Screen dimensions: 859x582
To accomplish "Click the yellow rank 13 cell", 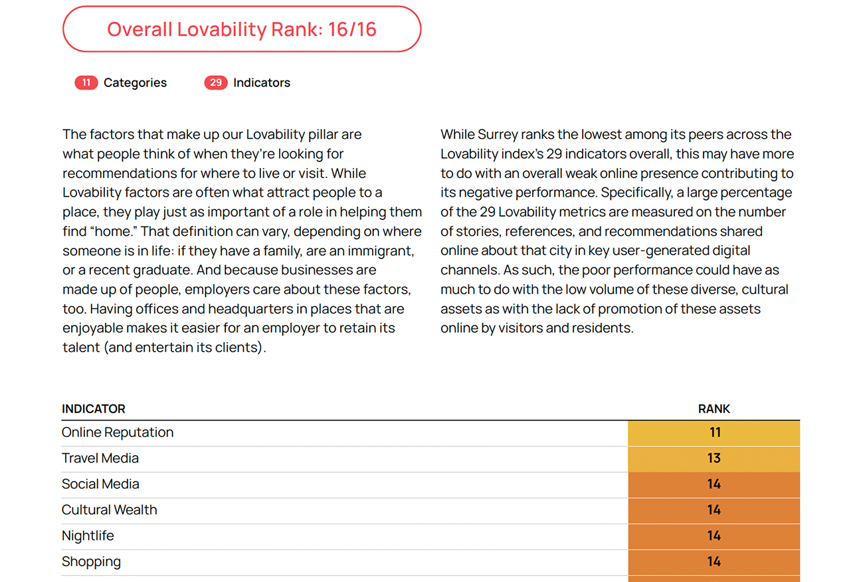I will point(714,458).
